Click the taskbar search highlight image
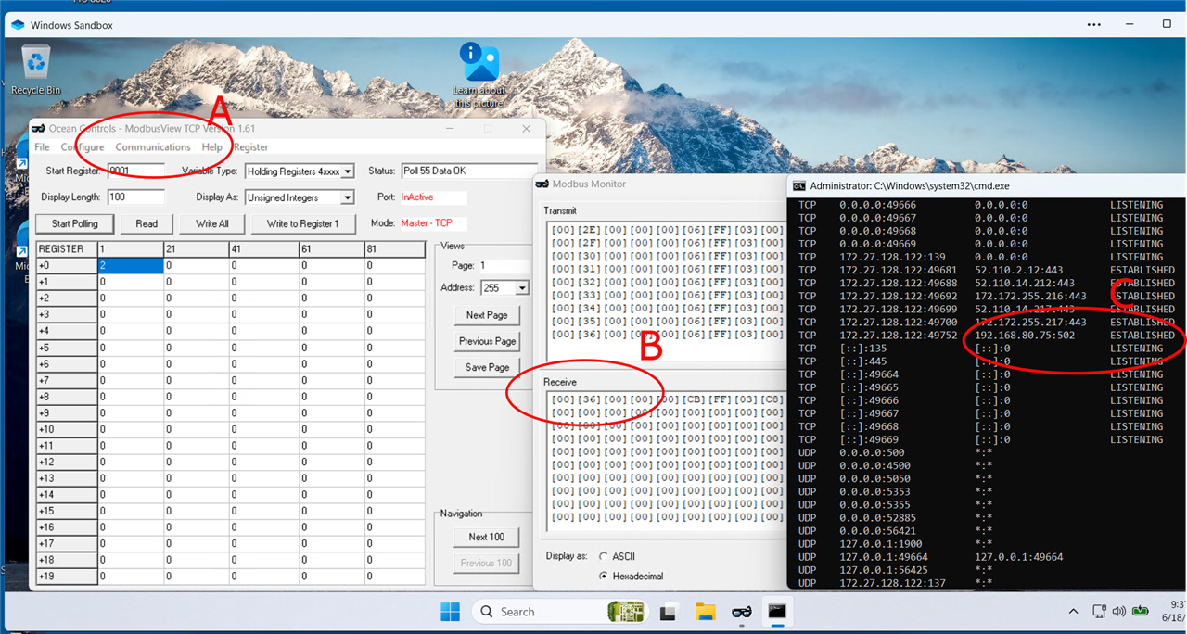This screenshot has height=634, width=1187. pos(628,612)
